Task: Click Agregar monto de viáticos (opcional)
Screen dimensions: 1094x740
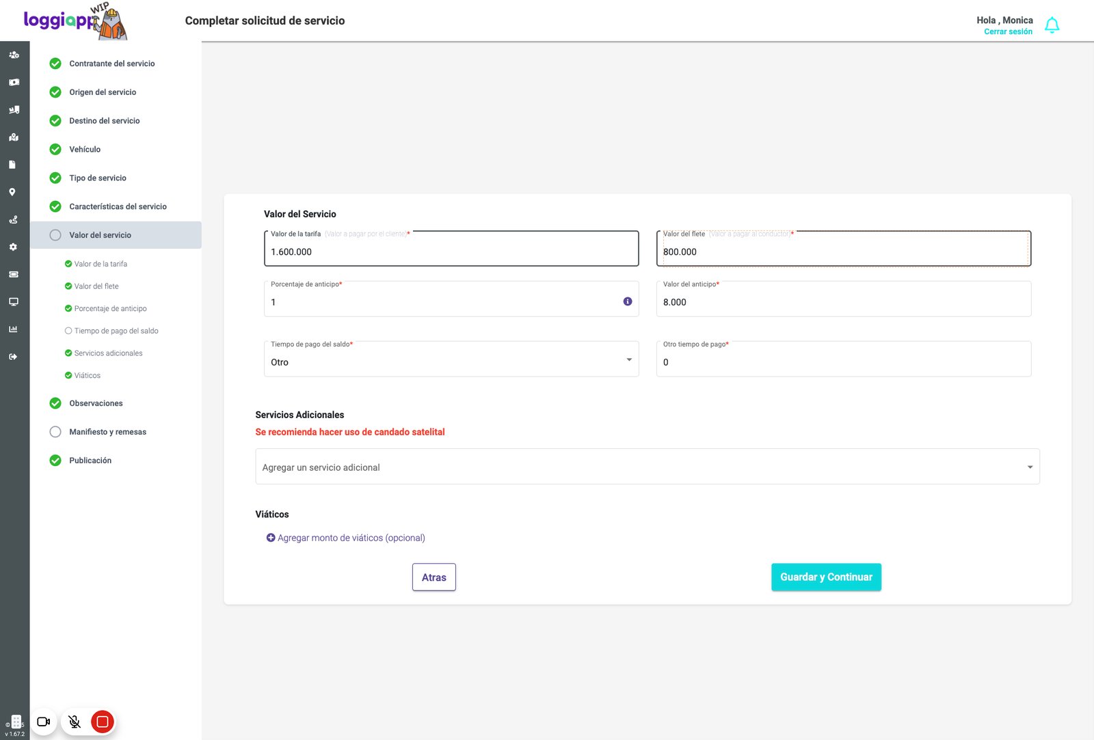Action: (346, 538)
